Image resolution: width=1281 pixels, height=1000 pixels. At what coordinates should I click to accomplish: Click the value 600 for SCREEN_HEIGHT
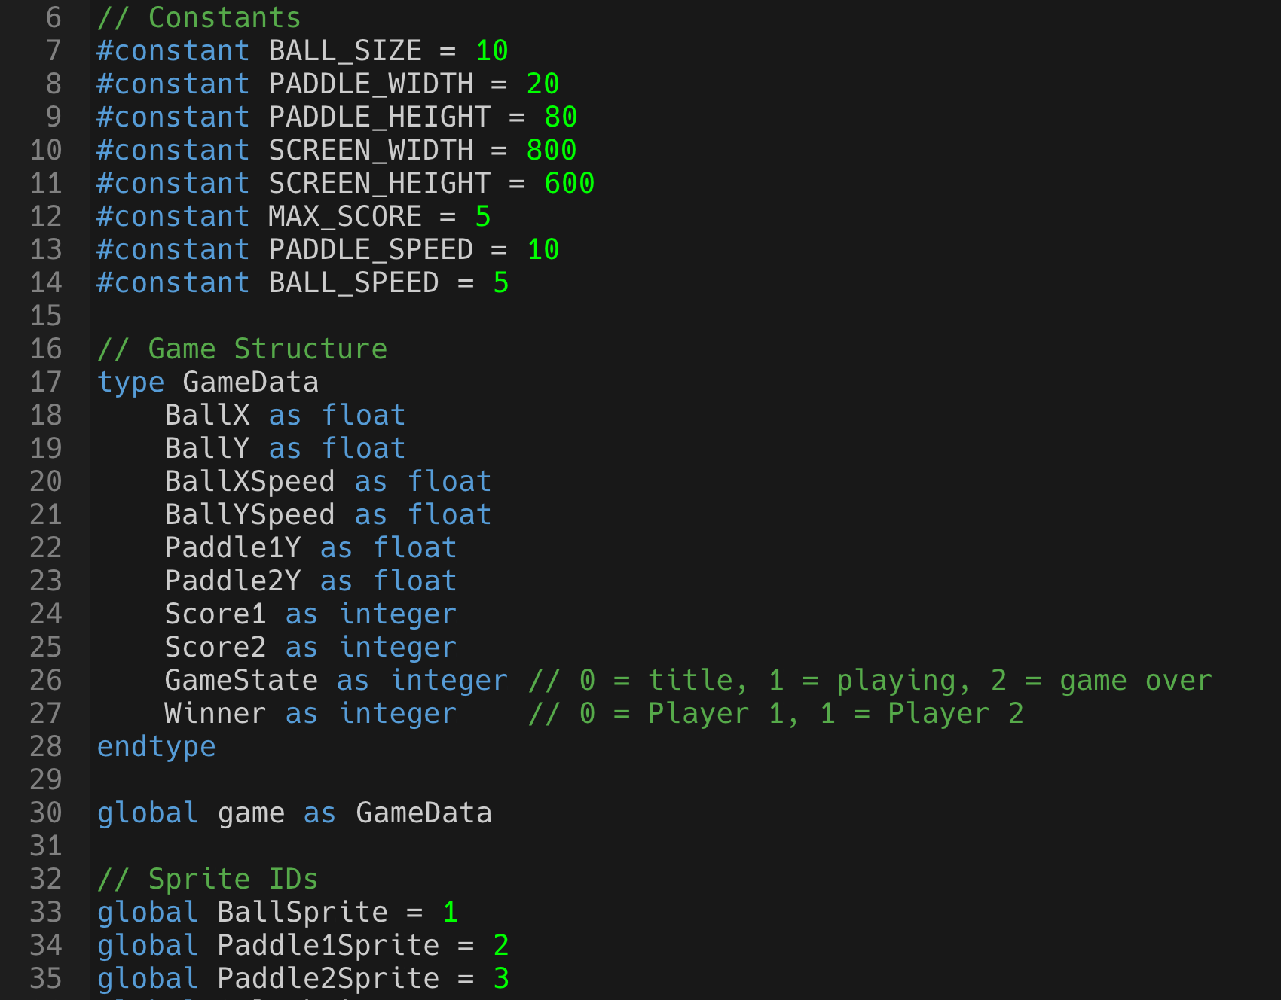click(x=569, y=183)
